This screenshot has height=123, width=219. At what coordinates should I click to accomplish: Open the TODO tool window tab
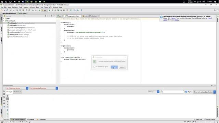point(6,120)
